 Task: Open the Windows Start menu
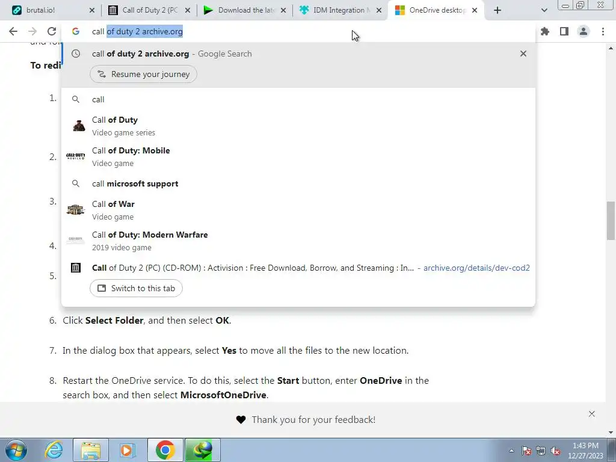pos(16,450)
